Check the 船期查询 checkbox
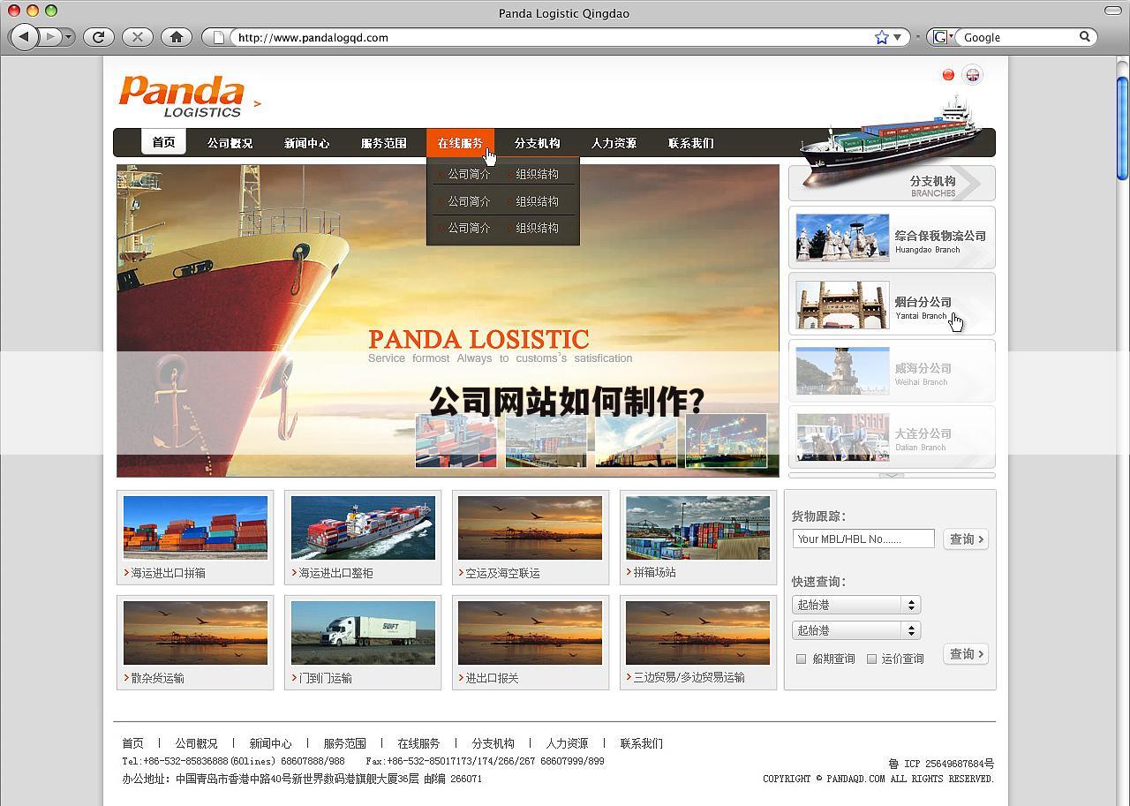Viewport: 1130px width, 806px height. pos(802,659)
